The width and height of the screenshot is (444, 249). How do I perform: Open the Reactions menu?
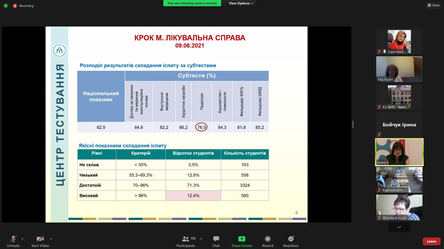tap(291, 239)
